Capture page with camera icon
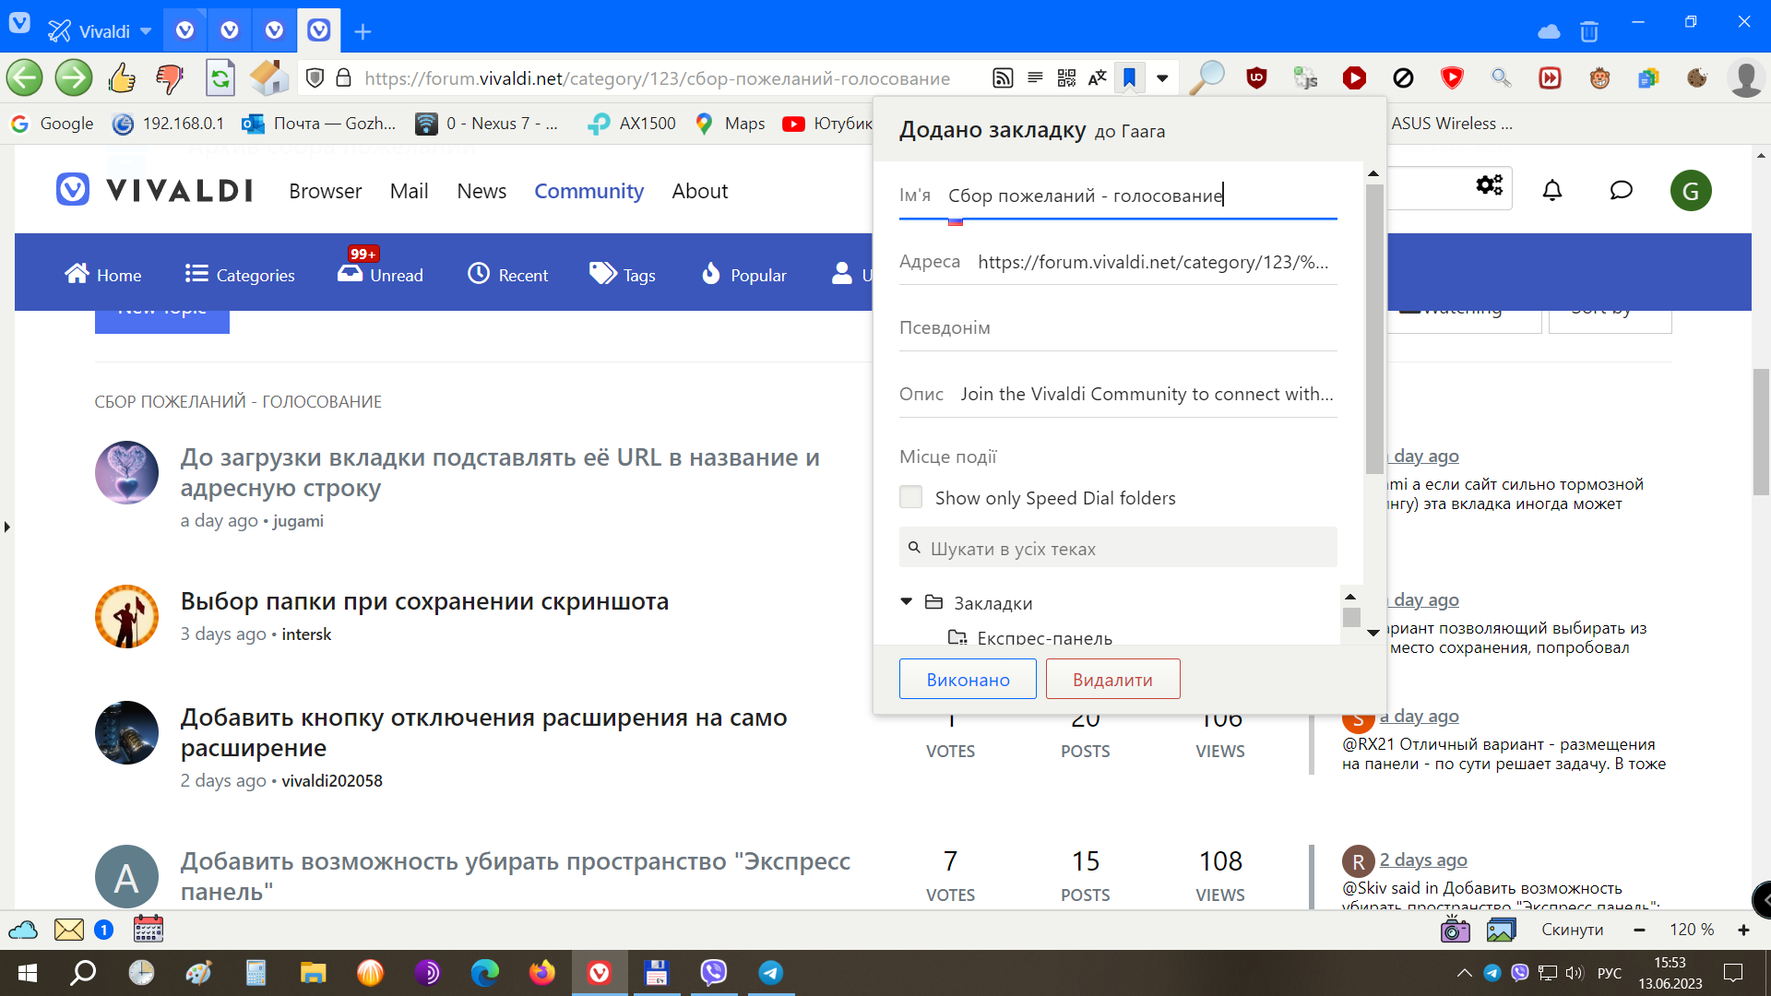 pos(1455,930)
